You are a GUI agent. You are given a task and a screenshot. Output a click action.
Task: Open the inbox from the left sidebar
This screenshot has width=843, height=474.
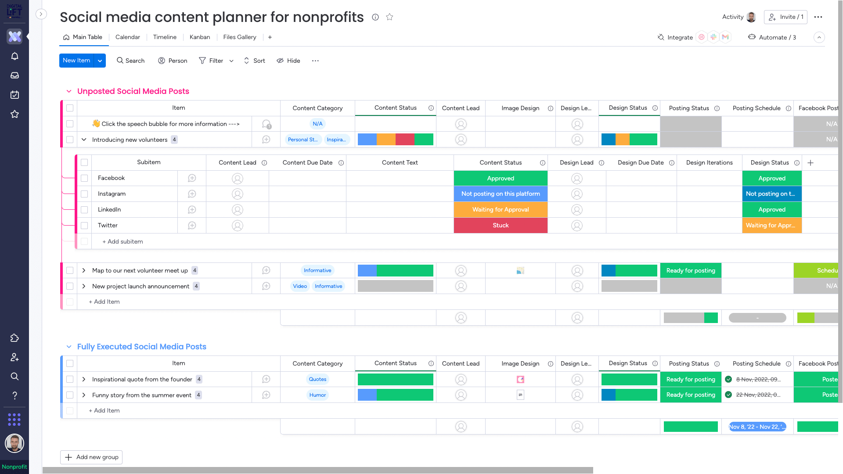click(14, 75)
